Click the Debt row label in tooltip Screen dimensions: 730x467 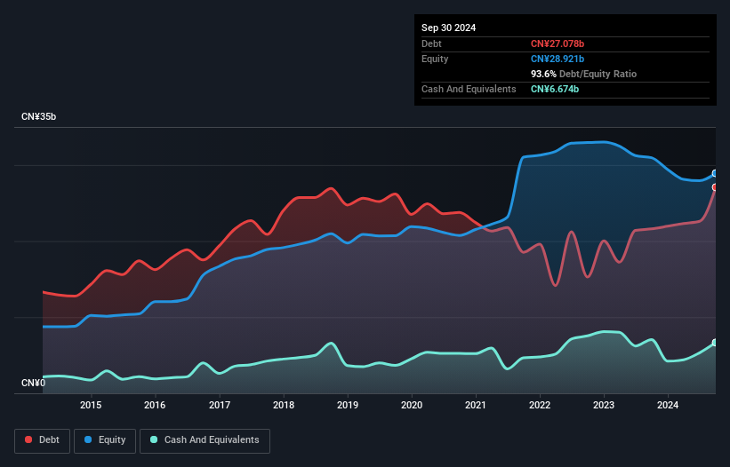click(431, 44)
